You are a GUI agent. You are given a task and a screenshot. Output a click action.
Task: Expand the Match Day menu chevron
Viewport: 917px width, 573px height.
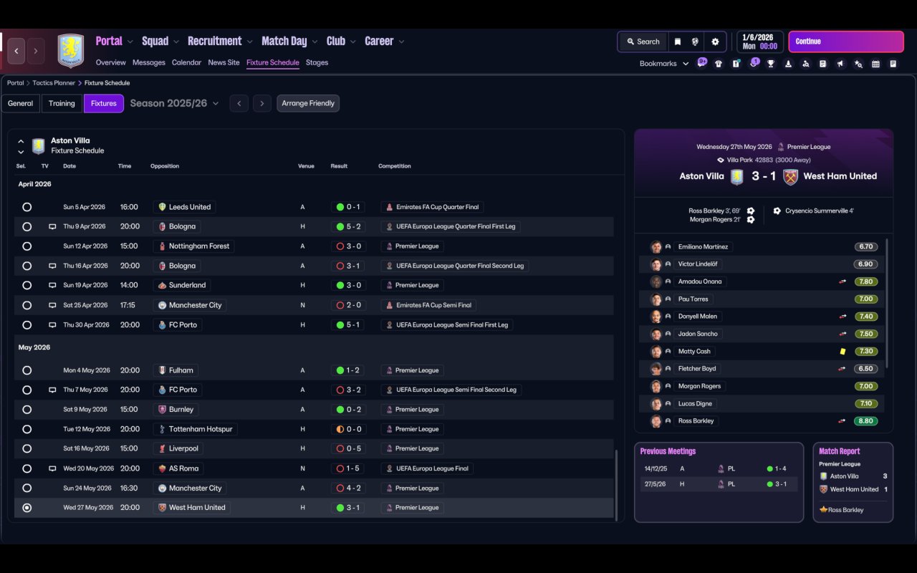coord(315,42)
